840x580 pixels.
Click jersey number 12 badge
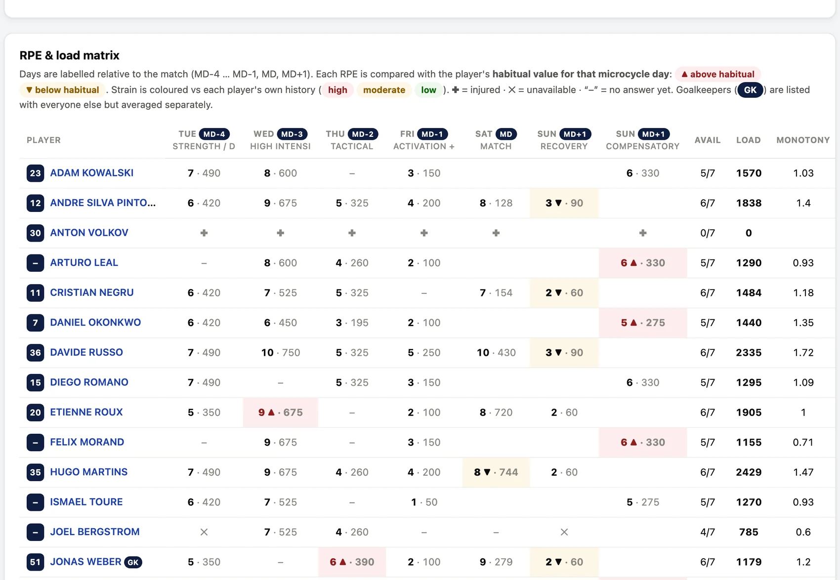click(x=35, y=203)
